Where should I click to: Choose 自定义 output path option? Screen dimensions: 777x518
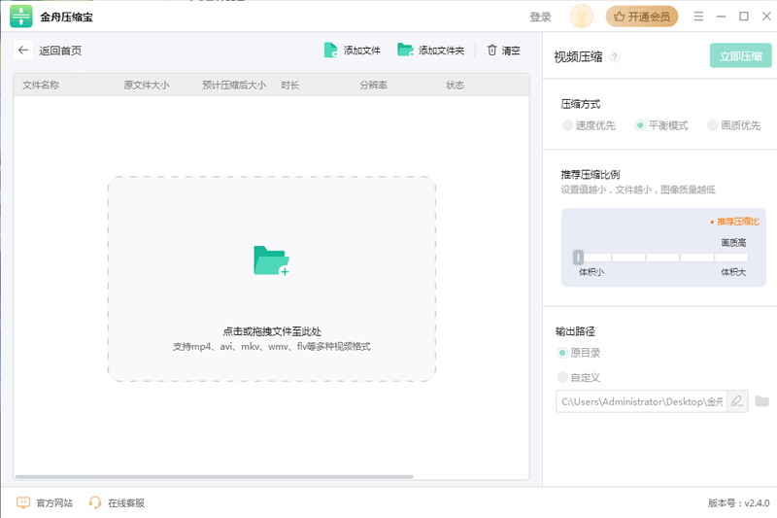tap(562, 377)
